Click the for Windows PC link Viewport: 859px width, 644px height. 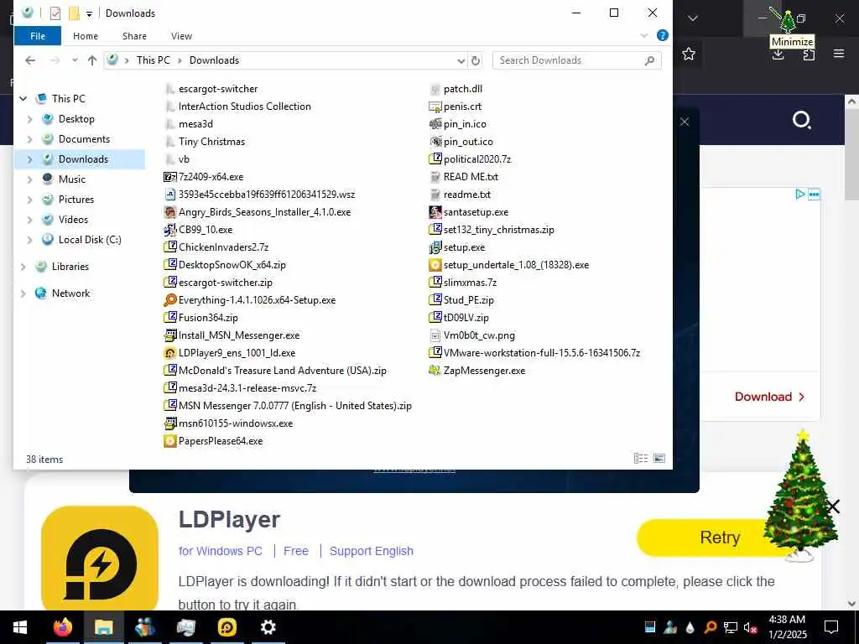(221, 551)
